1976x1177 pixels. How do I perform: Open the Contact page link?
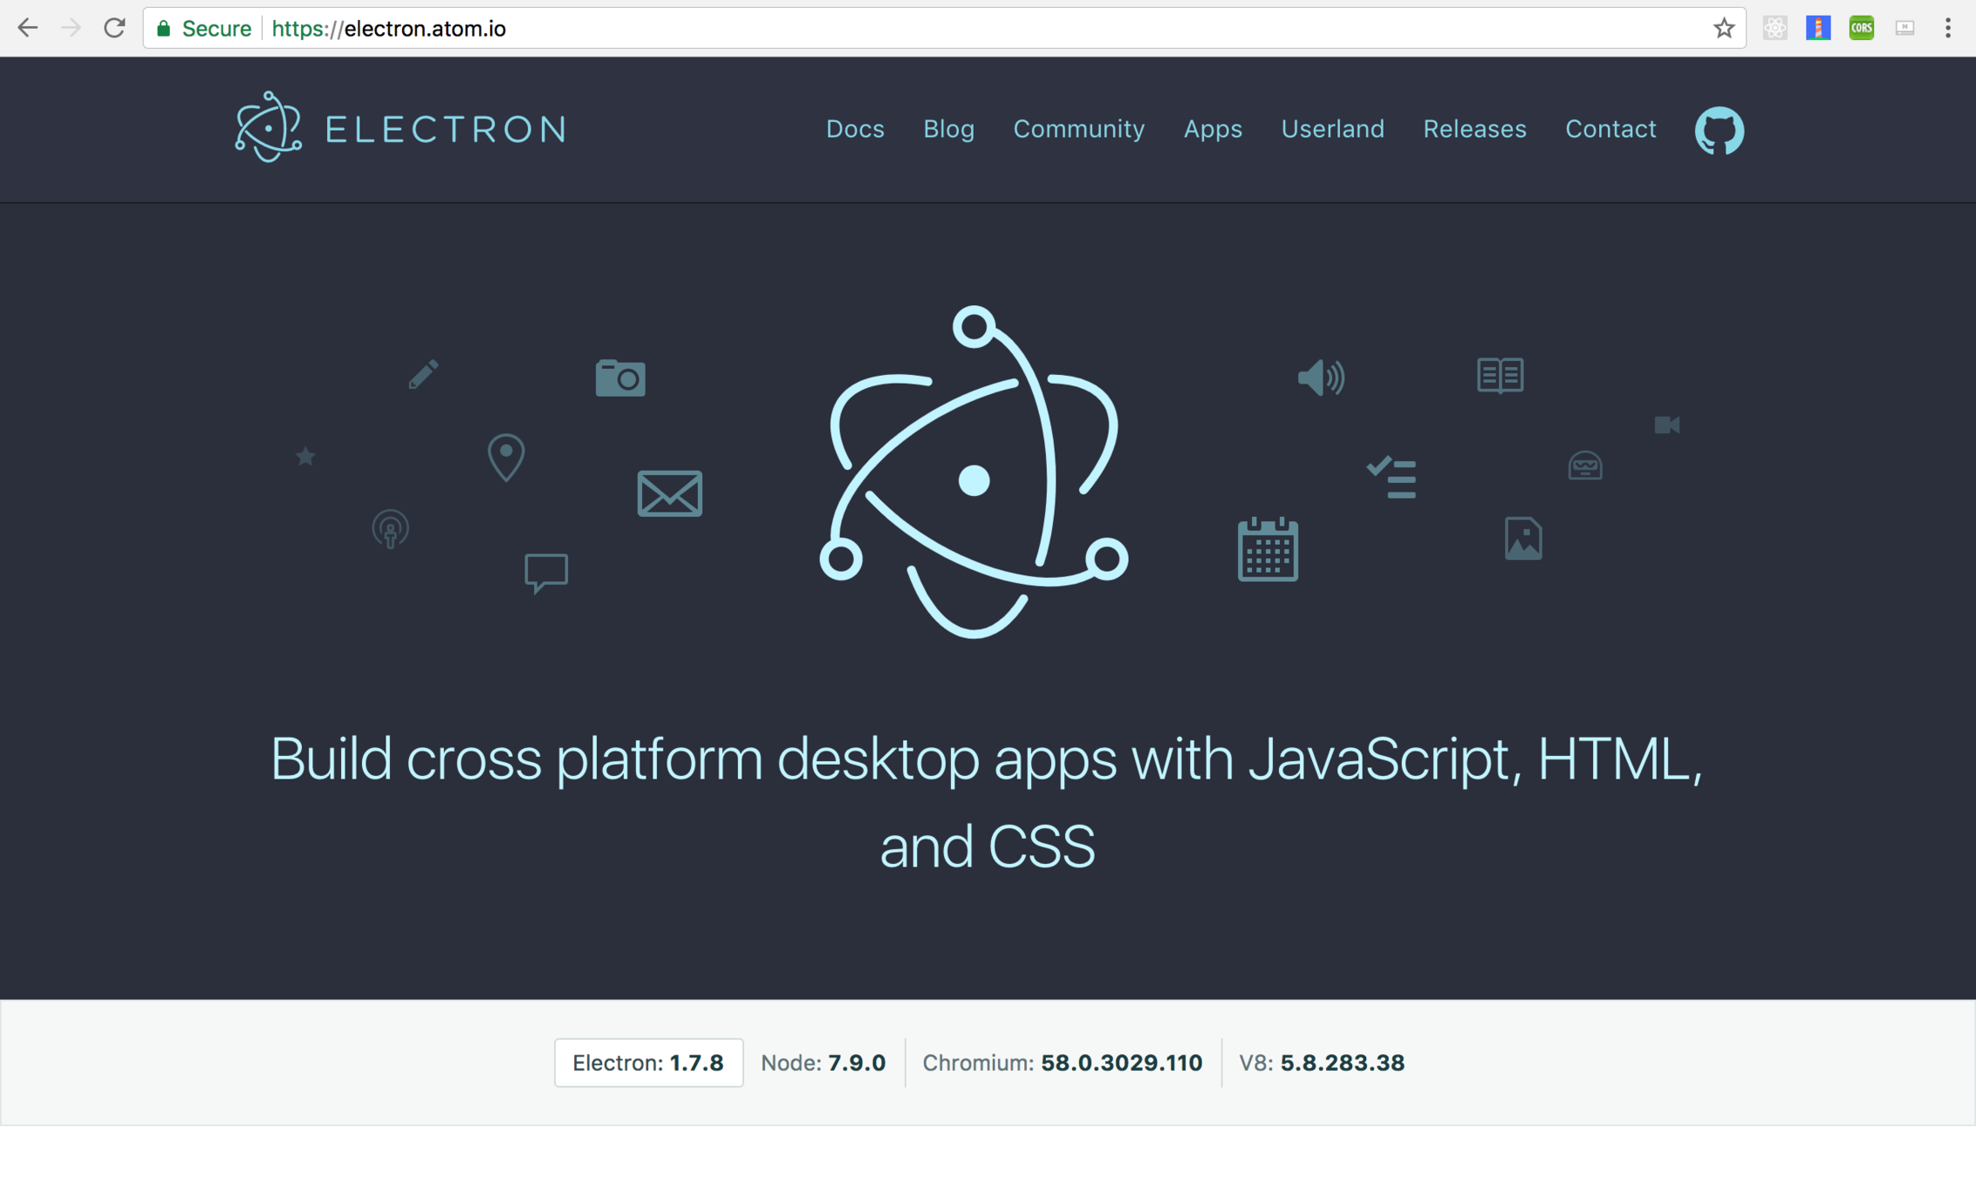click(1610, 129)
